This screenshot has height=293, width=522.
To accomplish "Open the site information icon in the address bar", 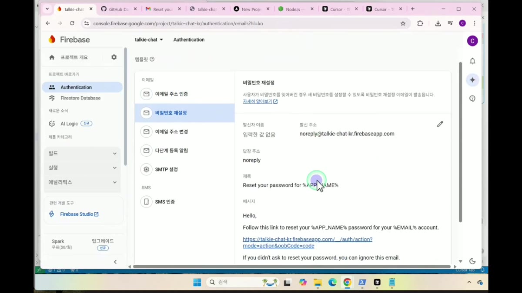I will (x=87, y=23).
